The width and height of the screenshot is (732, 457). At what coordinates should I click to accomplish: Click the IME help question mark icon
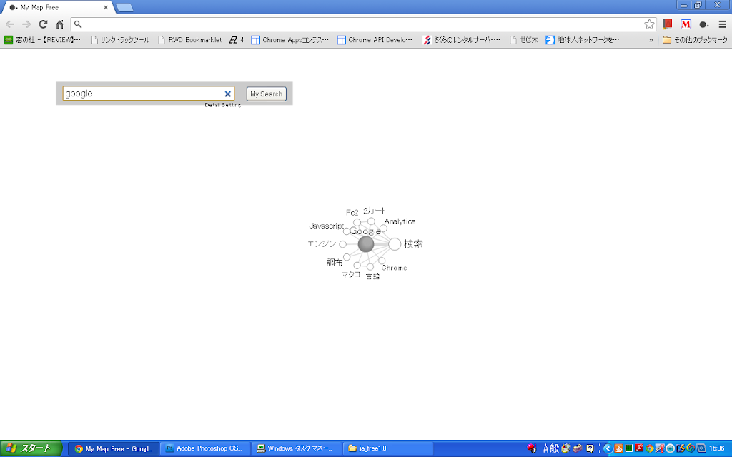(x=590, y=448)
